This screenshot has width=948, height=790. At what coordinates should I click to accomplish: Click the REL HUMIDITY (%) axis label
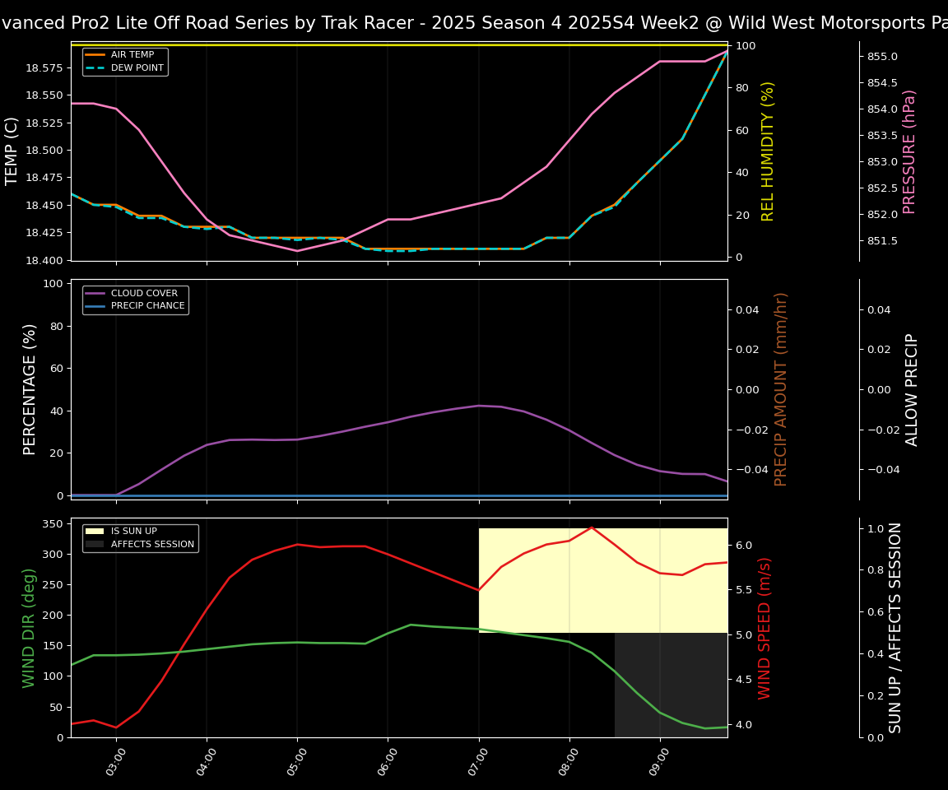click(768, 151)
